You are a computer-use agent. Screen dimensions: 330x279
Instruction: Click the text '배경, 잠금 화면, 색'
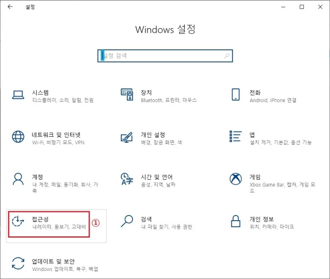[161, 143]
